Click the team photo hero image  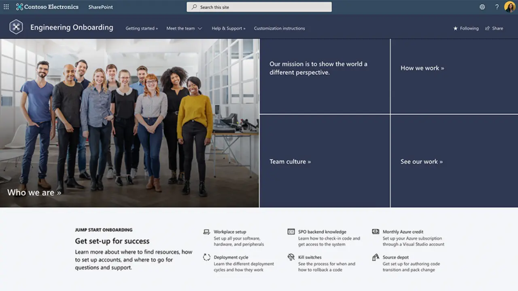(x=129, y=123)
